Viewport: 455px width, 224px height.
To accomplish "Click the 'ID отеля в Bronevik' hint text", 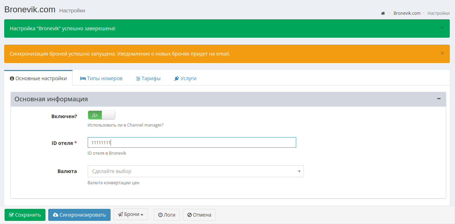I will (107, 153).
